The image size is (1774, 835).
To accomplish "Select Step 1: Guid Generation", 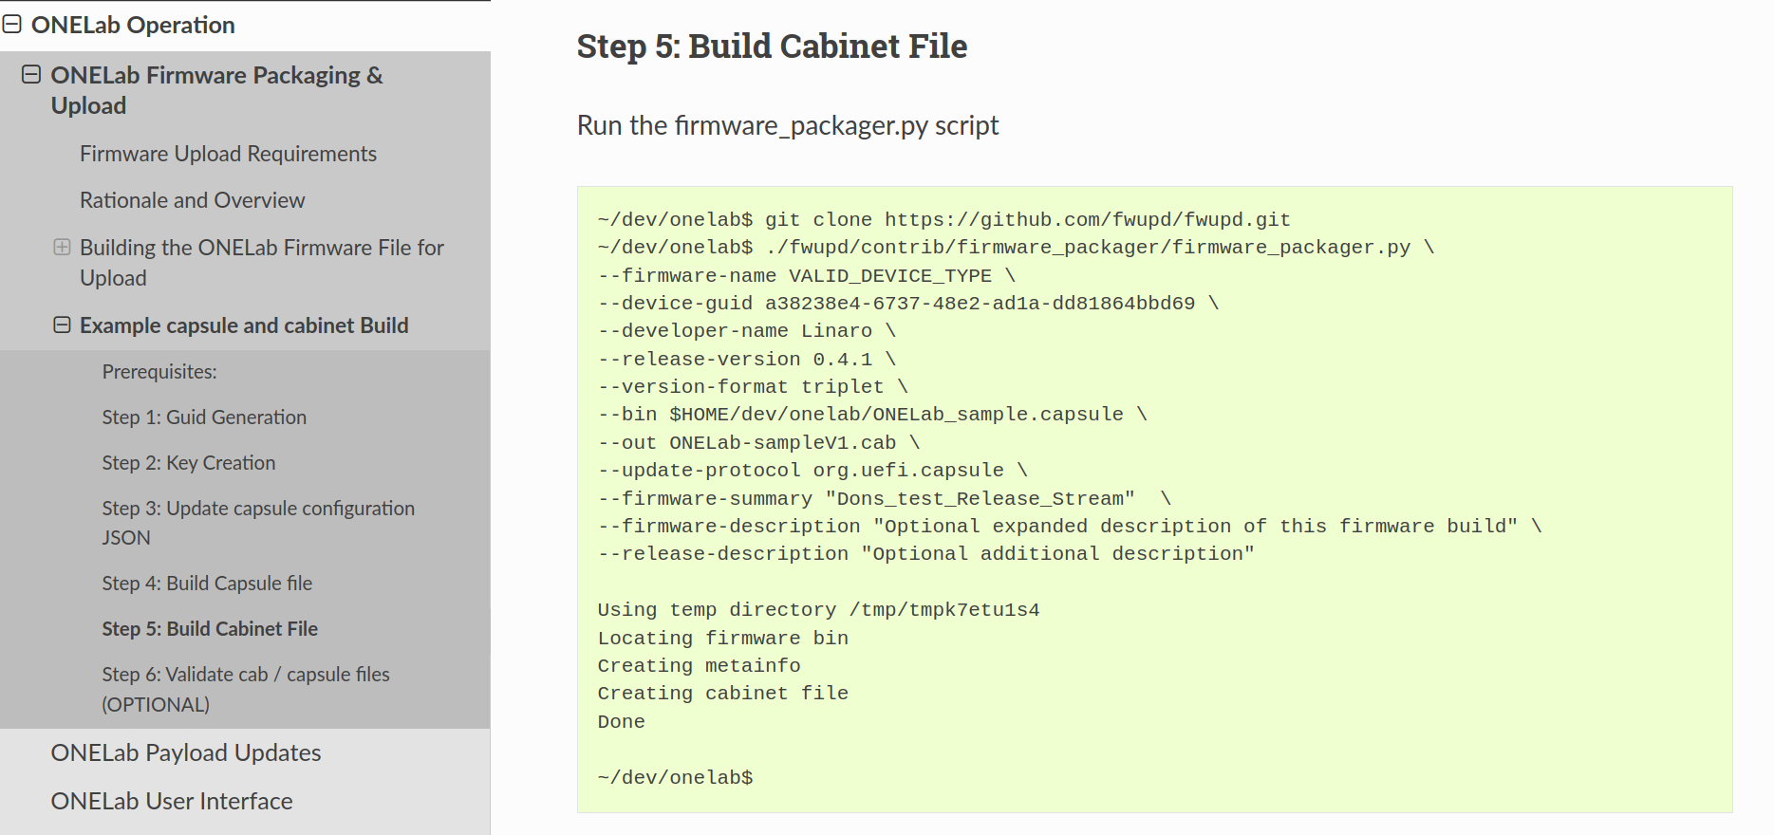I will click(x=204, y=417).
